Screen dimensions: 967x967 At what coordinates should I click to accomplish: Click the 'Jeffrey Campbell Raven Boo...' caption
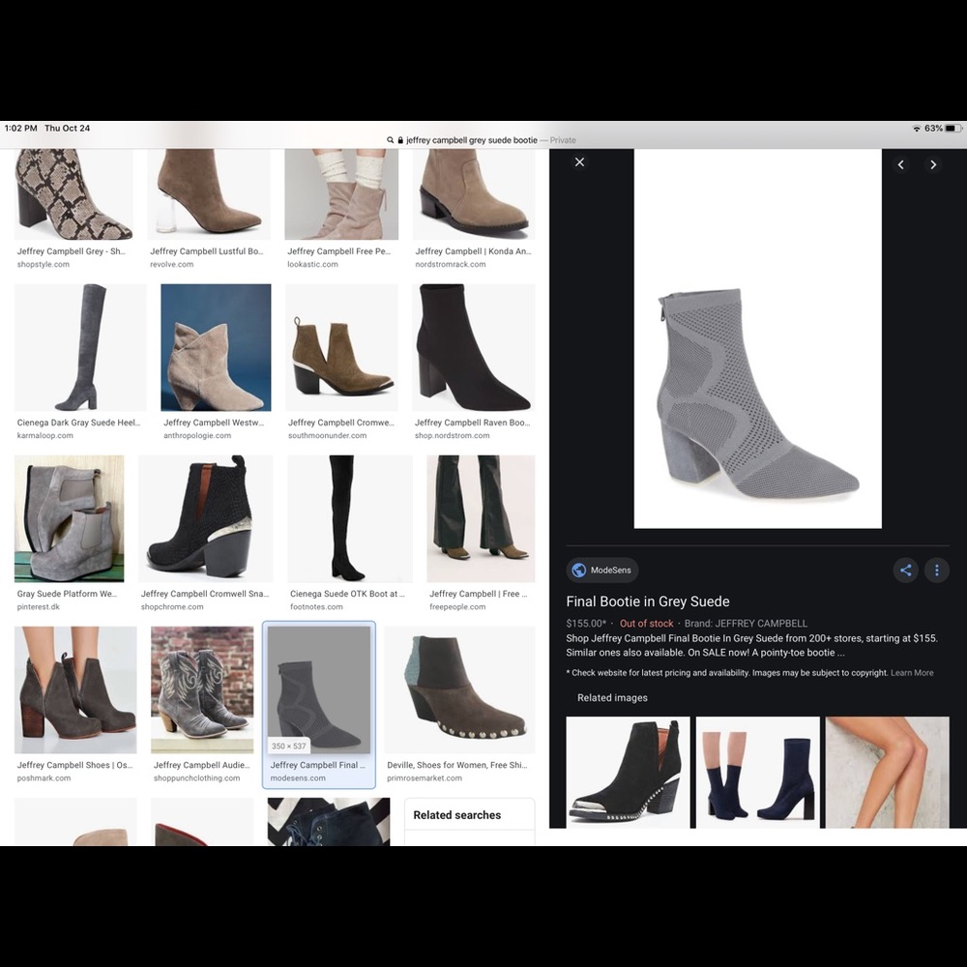(473, 423)
